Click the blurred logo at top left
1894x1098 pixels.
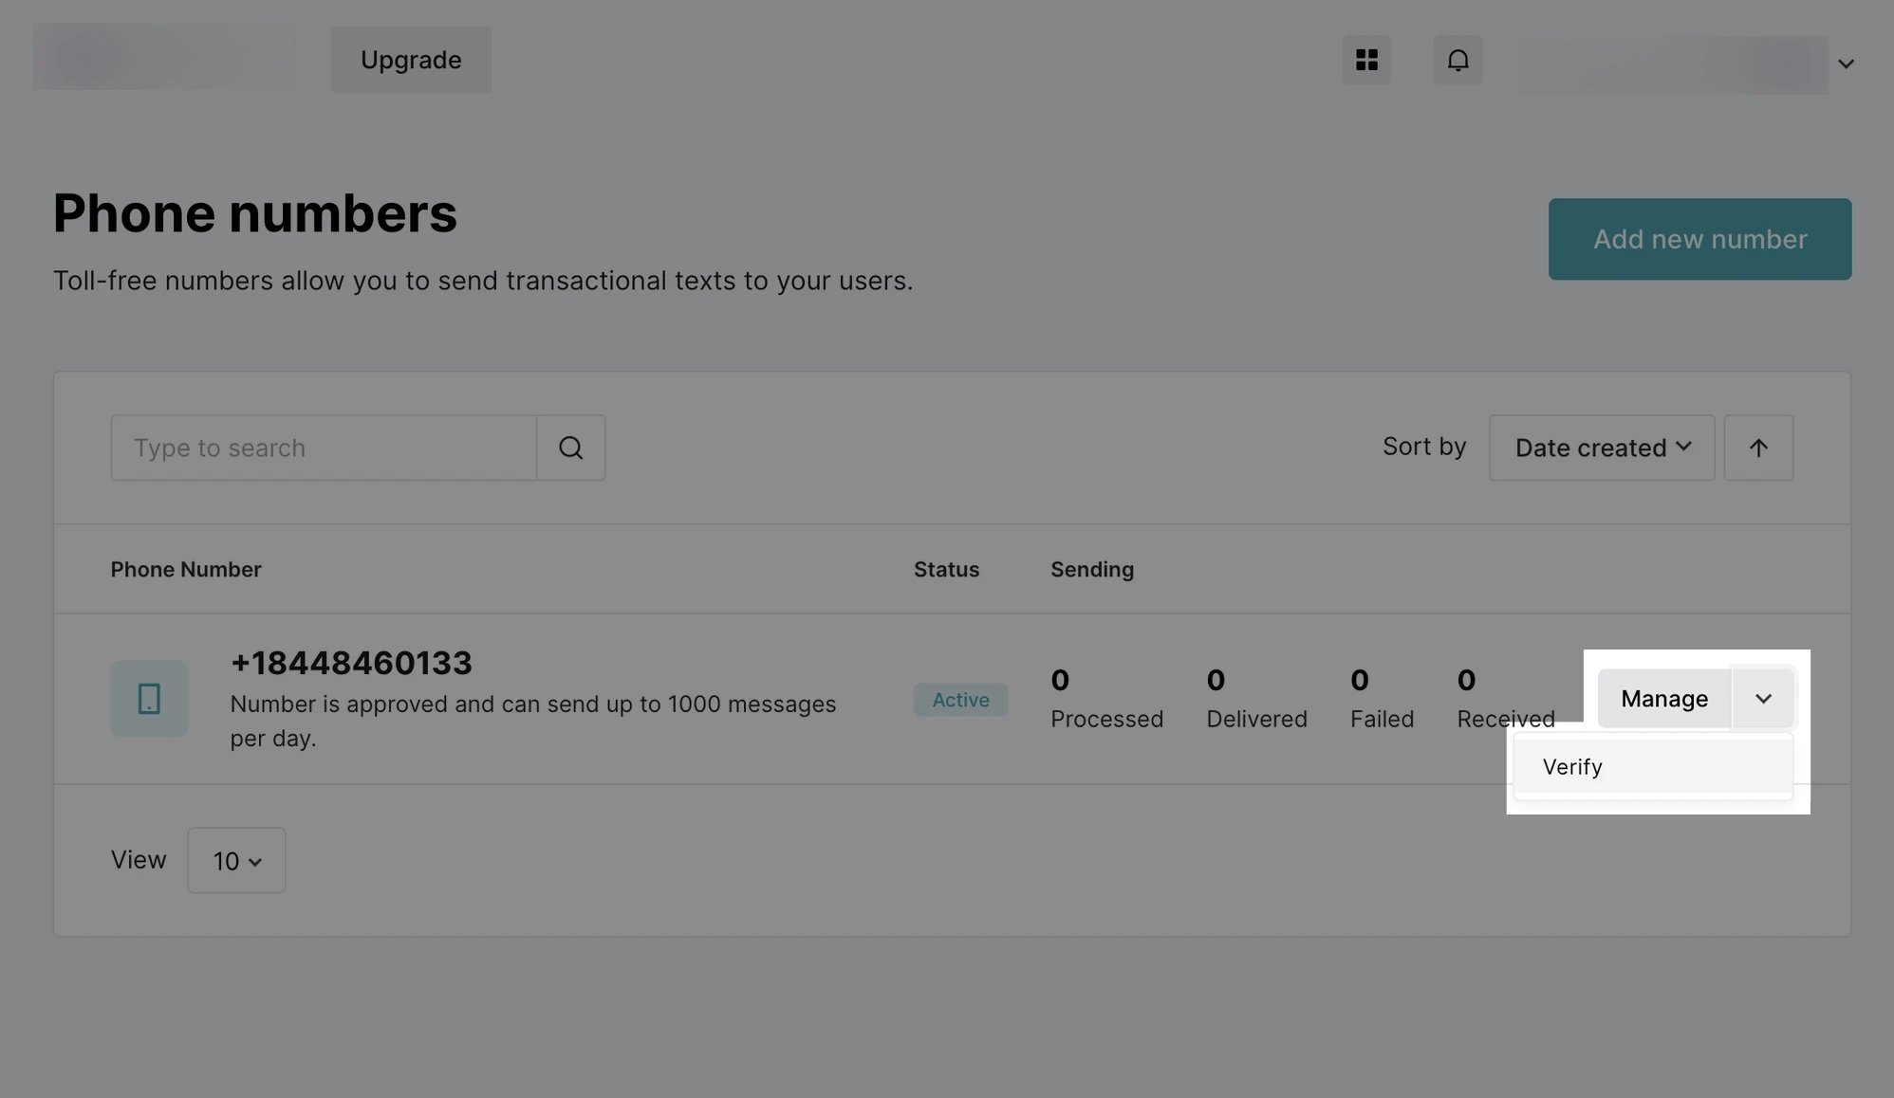pyautogui.click(x=164, y=57)
